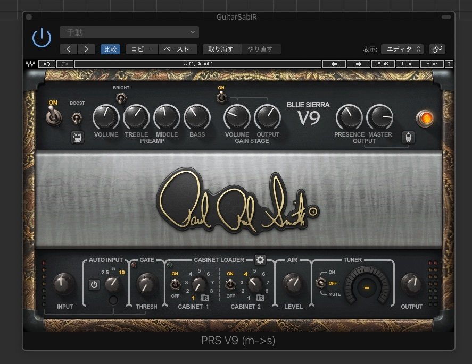
Task: Click the MIDDLE knob
Action: [167, 117]
